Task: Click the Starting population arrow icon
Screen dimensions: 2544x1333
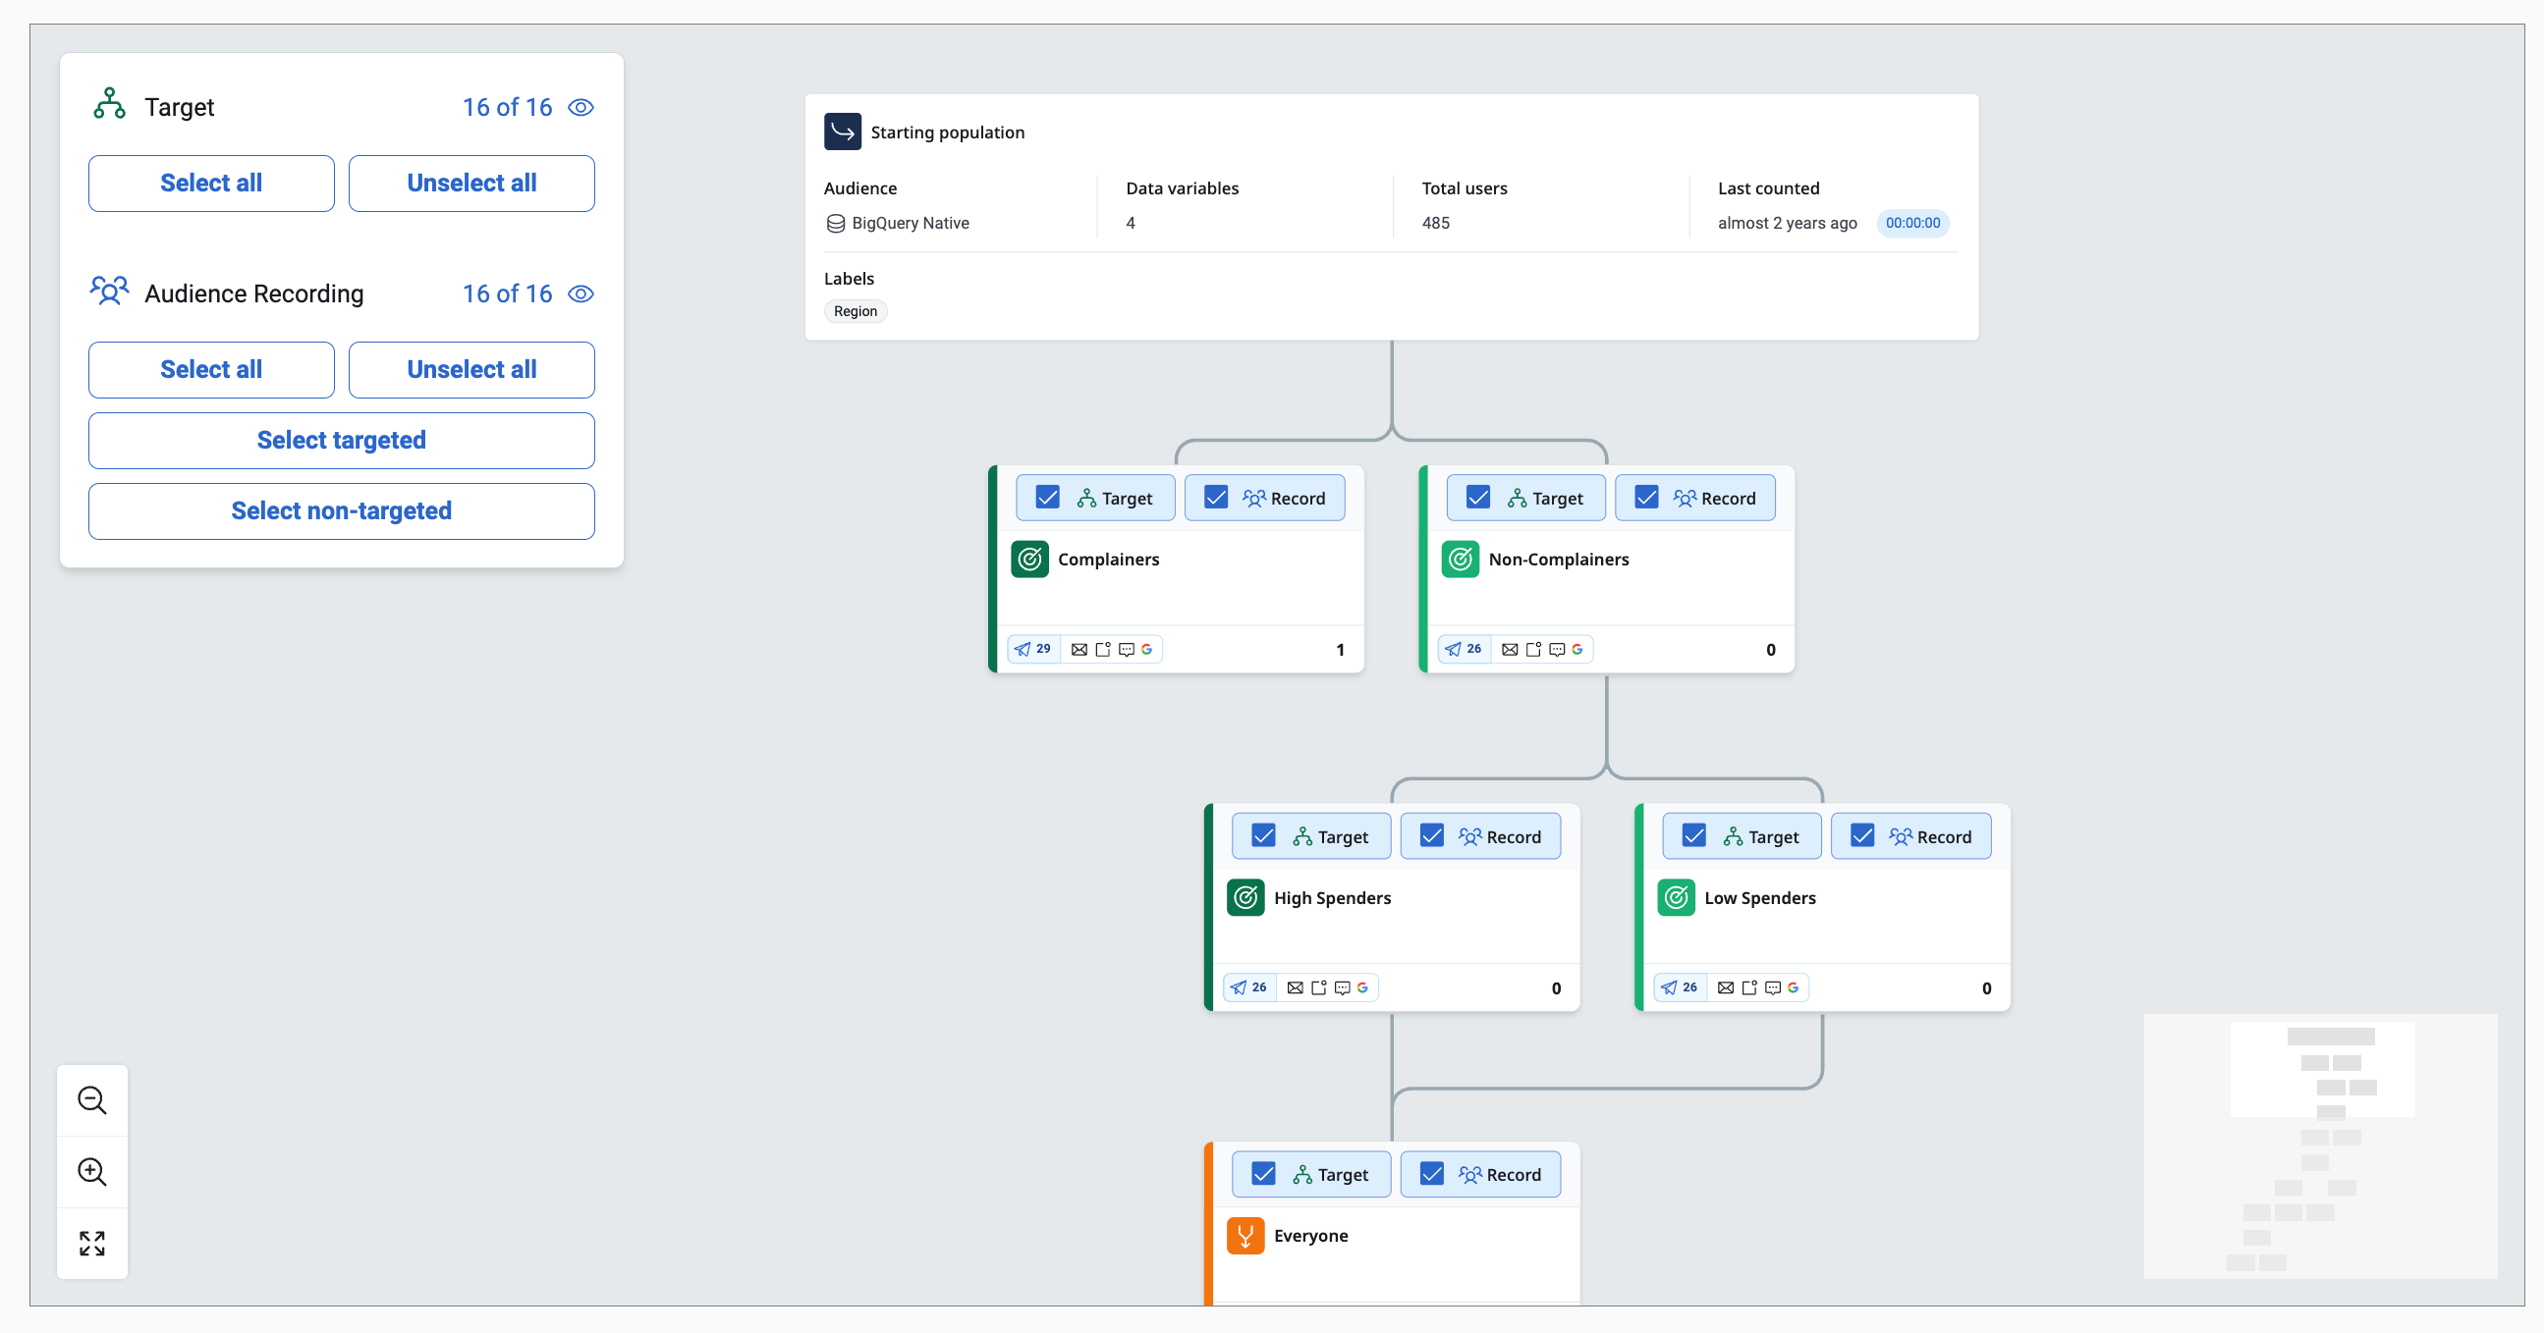Action: click(x=843, y=132)
